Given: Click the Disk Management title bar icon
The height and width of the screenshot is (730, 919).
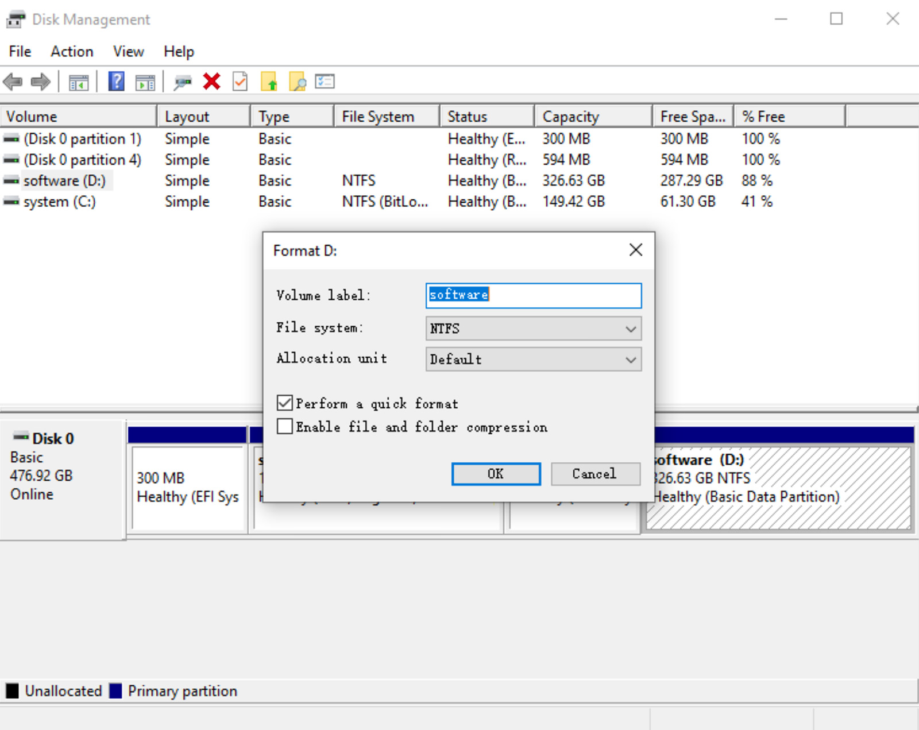Looking at the screenshot, I should tap(16, 20).
